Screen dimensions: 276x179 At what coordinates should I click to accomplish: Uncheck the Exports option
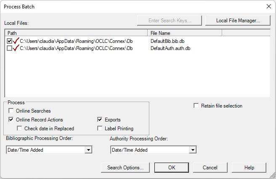click(x=100, y=120)
